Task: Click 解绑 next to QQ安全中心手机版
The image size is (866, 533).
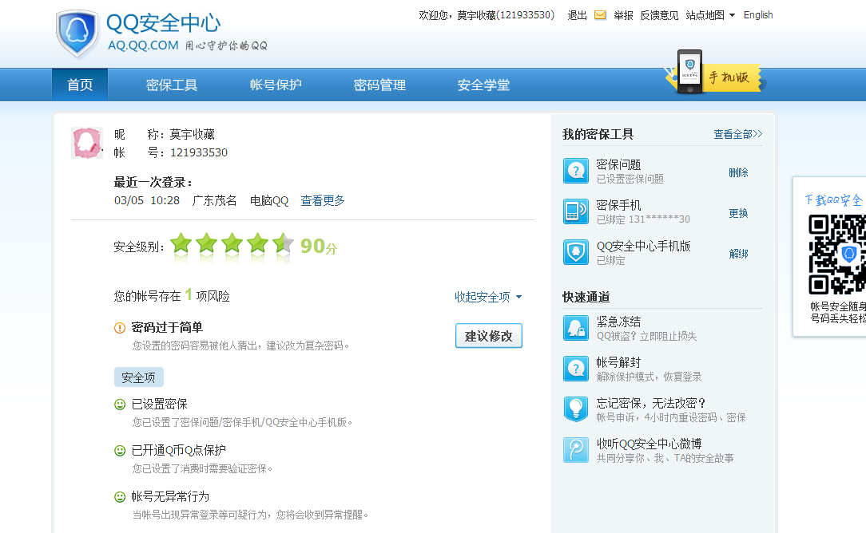Action: coord(738,254)
